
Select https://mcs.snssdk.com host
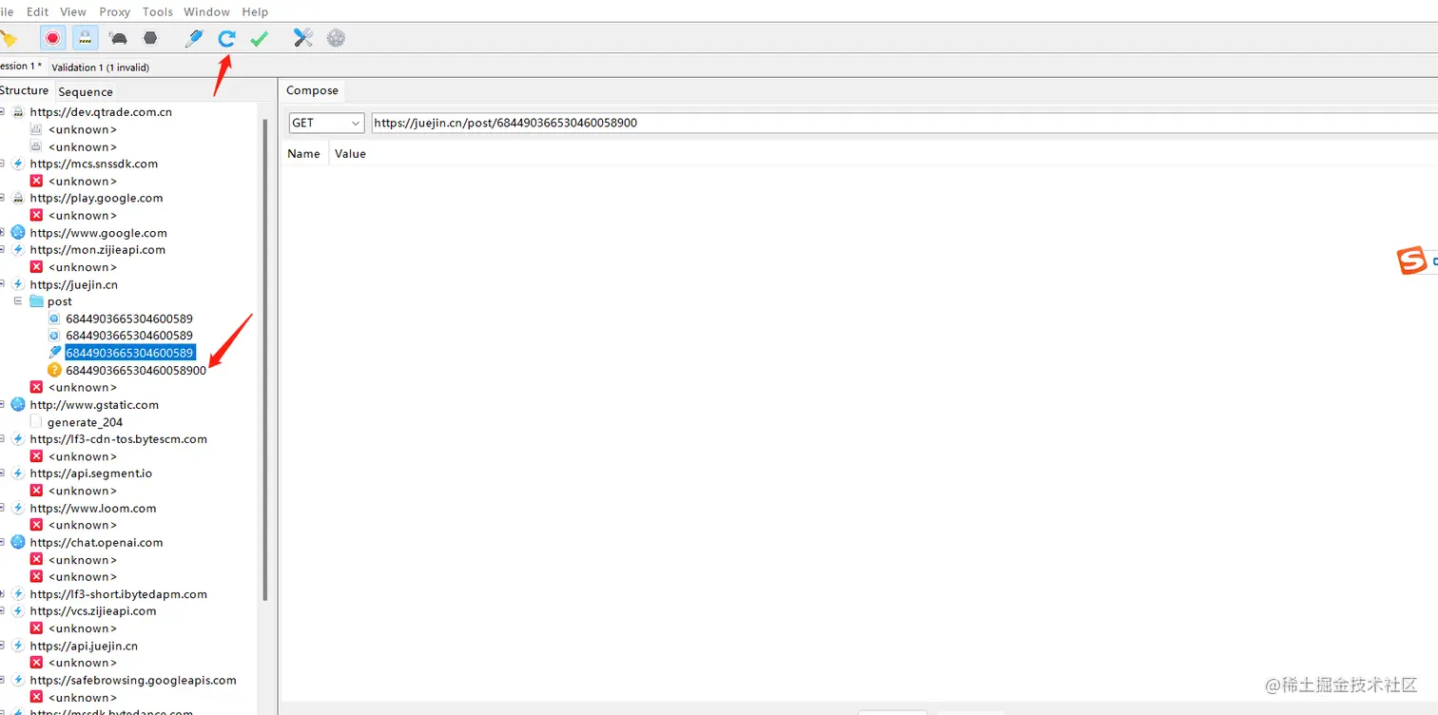[x=94, y=164]
